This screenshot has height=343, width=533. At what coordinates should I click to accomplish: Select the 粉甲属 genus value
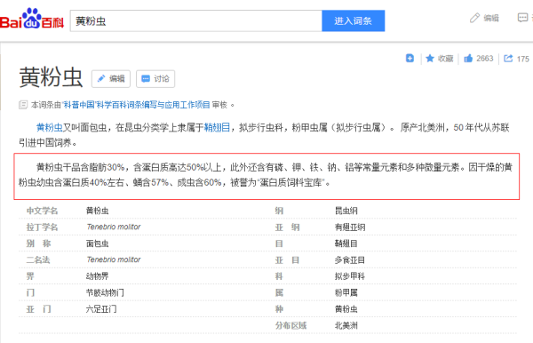pyautogui.click(x=346, y=292)
